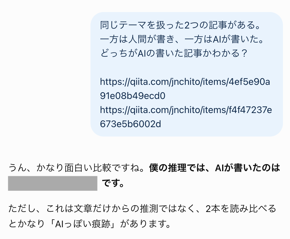Screen dimensions: 290x239
Task: Click the wrapped URL text 673e5b6002d
Action: (x=130, y=124)
